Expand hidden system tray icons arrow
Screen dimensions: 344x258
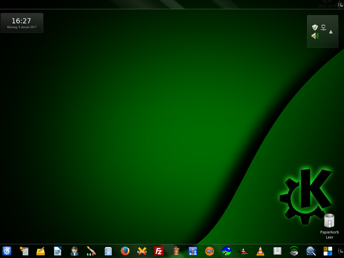pos(331,32)
